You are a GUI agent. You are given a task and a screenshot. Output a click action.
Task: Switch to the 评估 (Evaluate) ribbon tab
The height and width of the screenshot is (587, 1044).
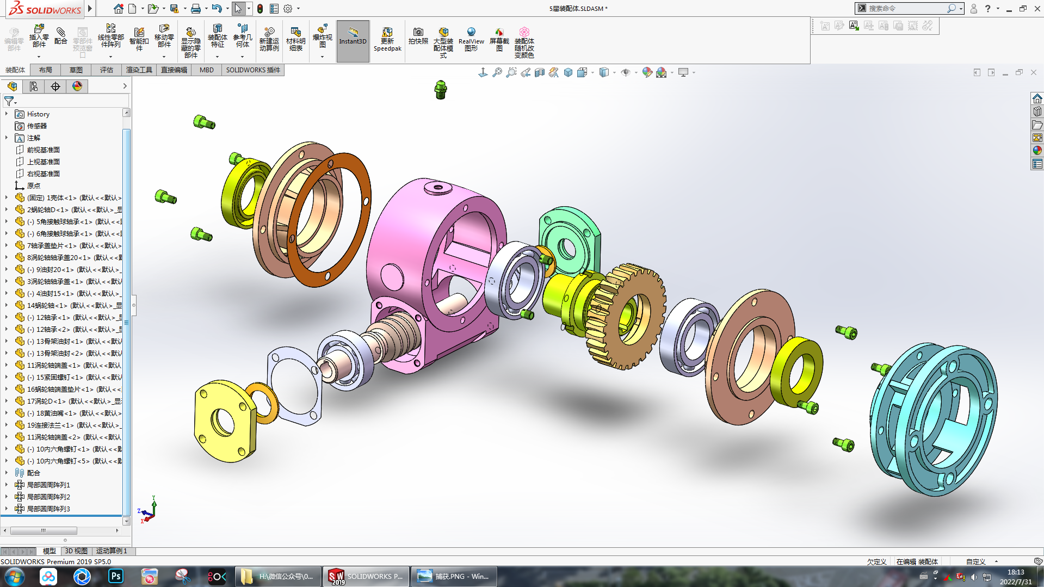click(106, 70)
